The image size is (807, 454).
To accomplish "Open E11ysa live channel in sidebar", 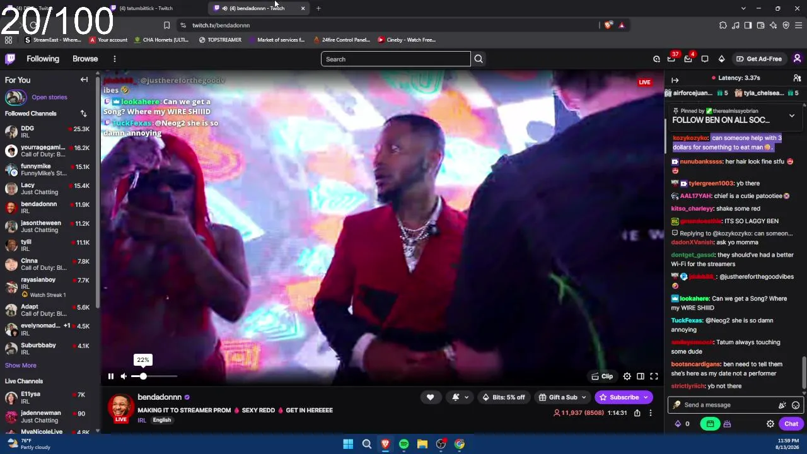I will (47, 398).
